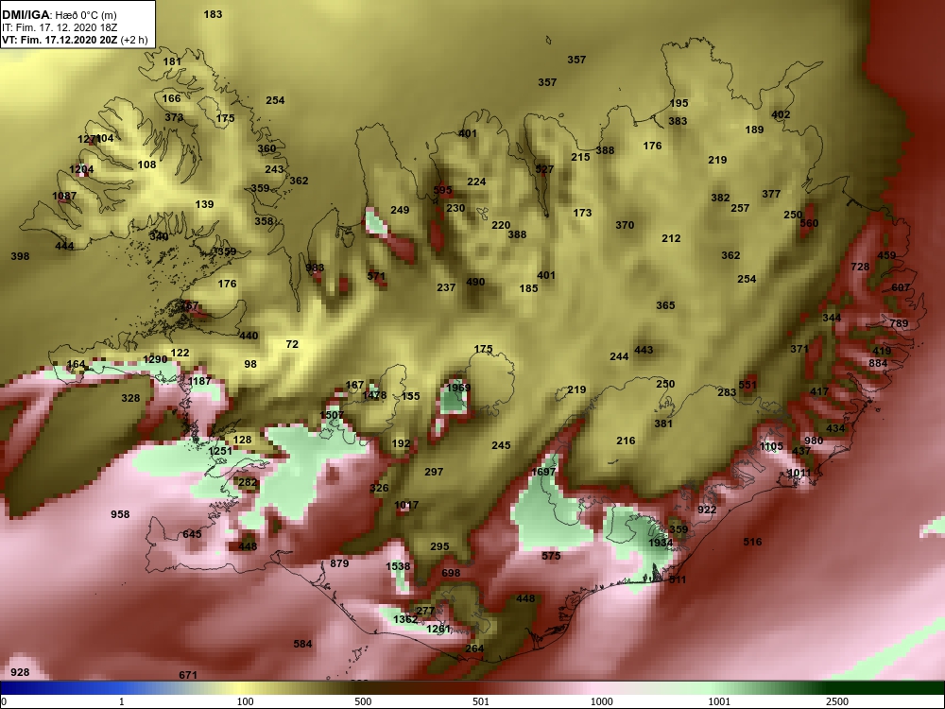Click the 884 height value

pyautogui.click(x=879, y=363)
